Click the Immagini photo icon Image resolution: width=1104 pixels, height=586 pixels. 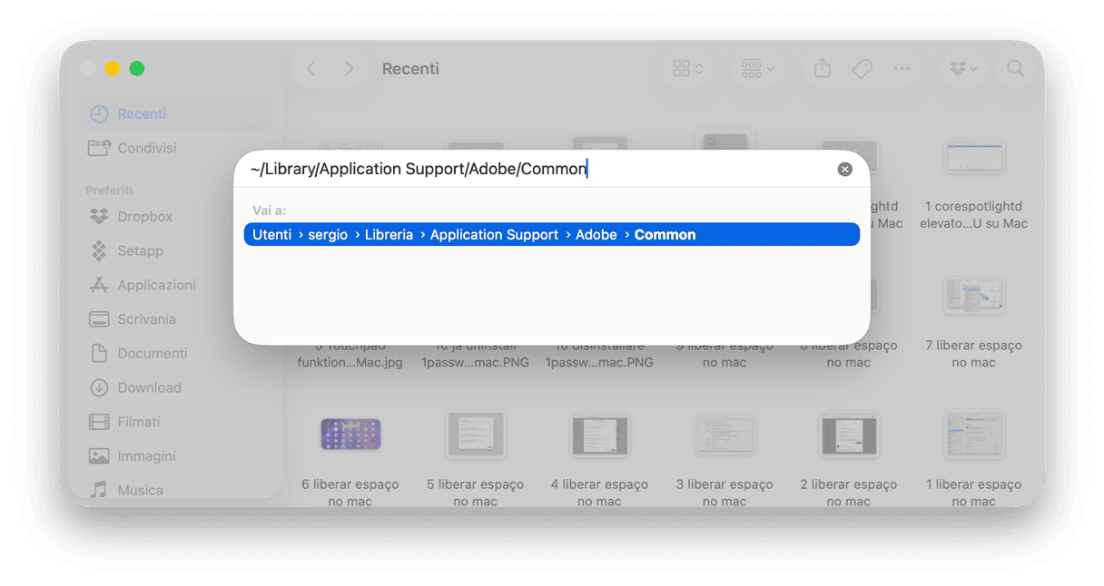[99, 456]
